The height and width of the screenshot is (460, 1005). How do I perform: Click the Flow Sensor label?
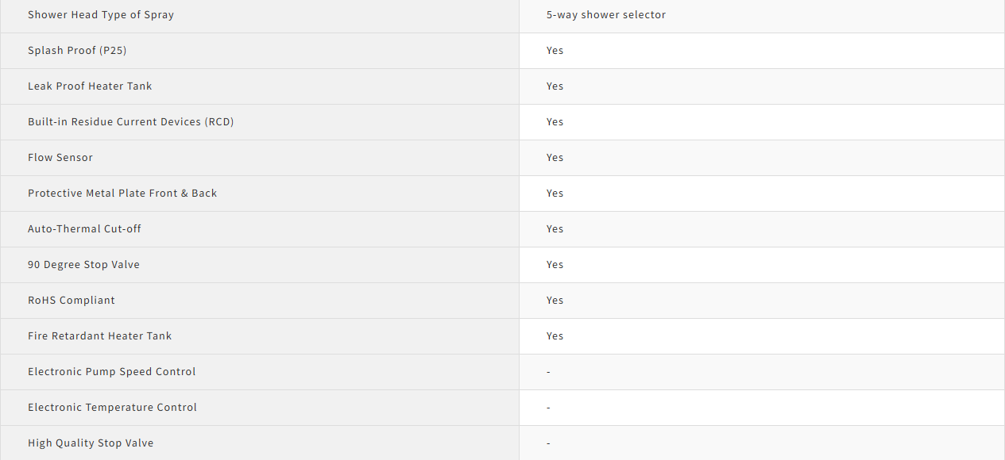[x=60, y=158]
